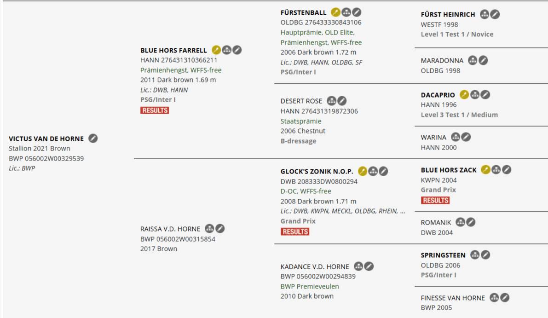Open the Fürstenball horse name link
Screen dimensions: 548x318
click(x=304, y=13)
